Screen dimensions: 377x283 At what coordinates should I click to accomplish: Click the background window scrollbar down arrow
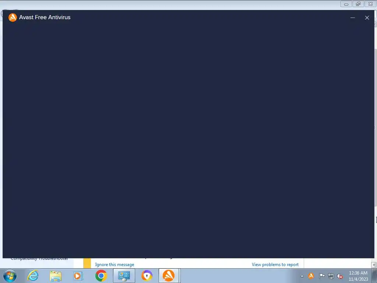(374, 265)
